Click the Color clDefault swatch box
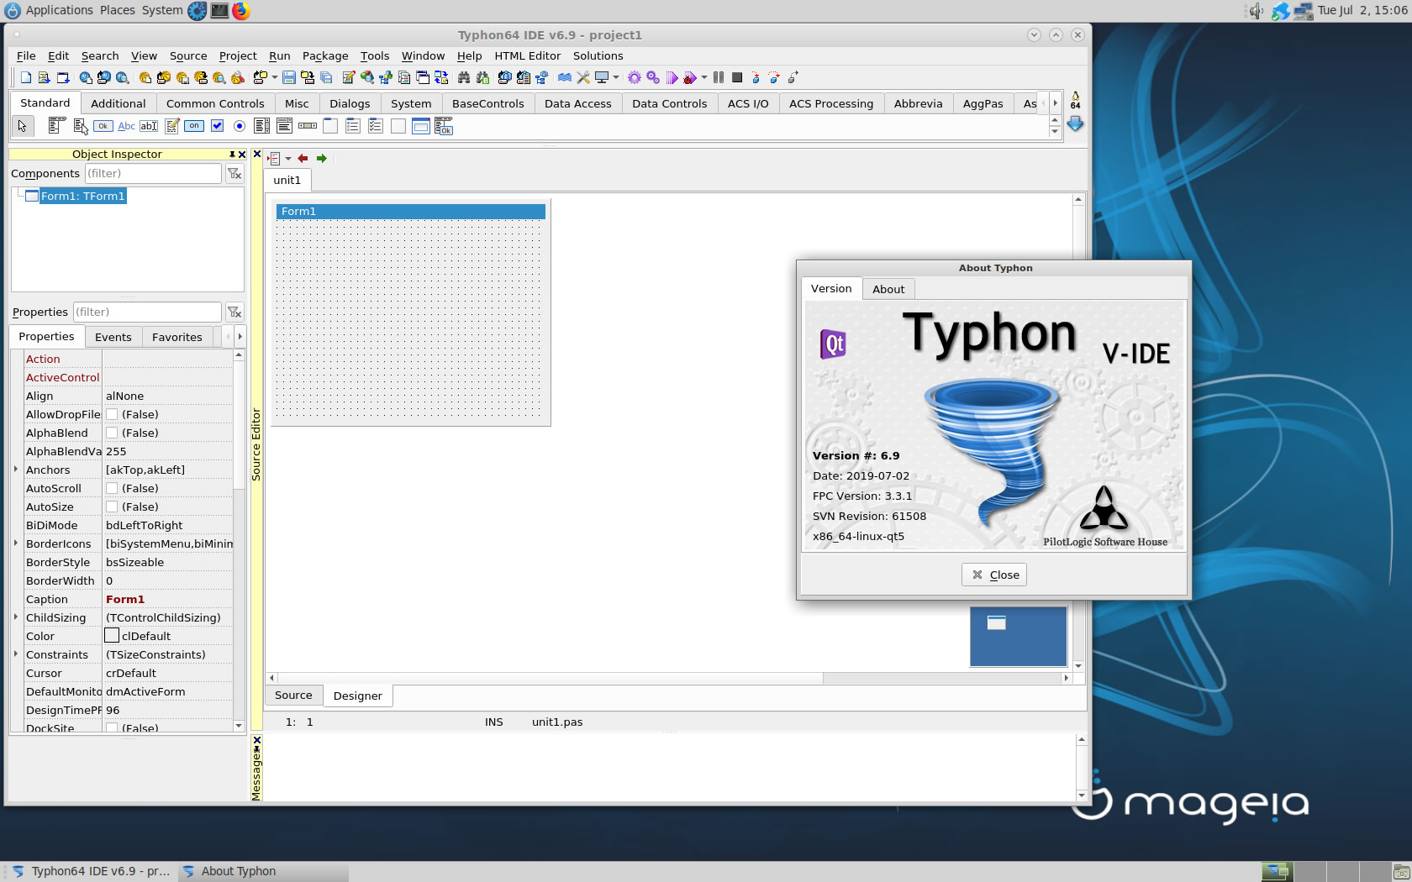 point(112,636)
